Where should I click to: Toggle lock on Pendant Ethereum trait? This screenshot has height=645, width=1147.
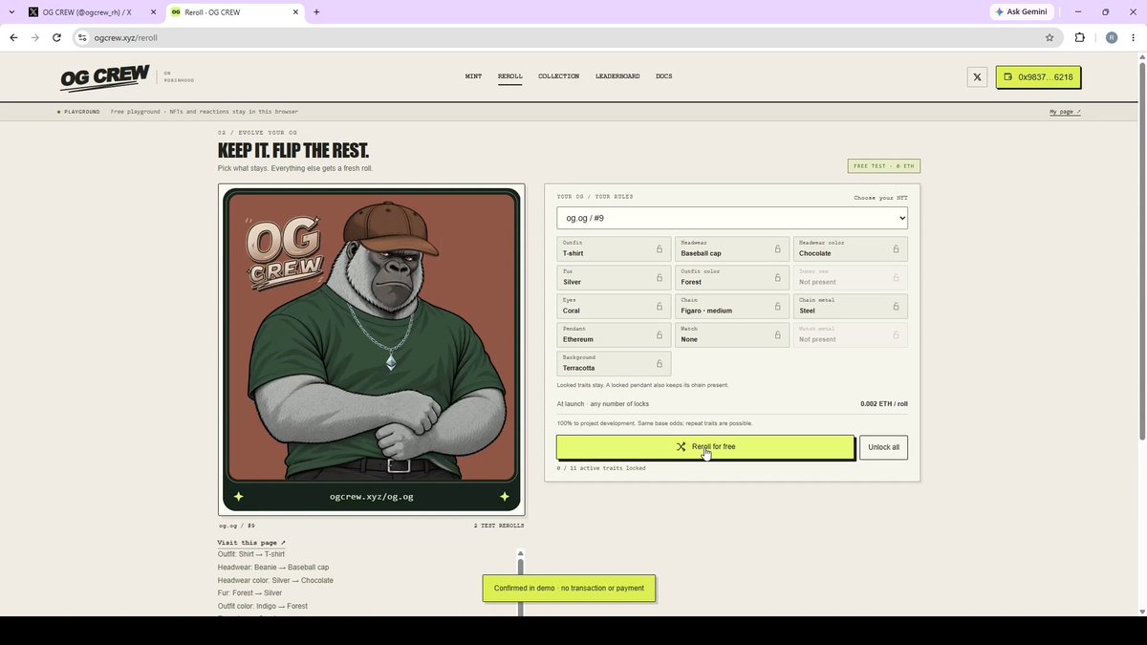(x=614, y=334)
